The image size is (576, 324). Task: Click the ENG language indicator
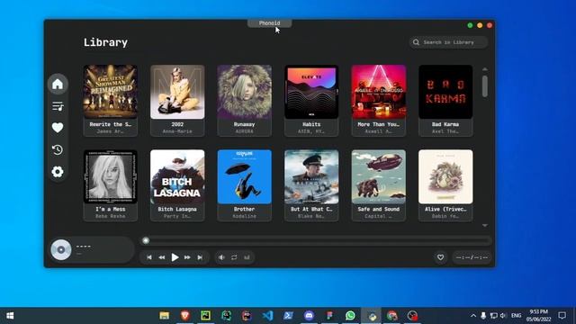coord(516,316)
